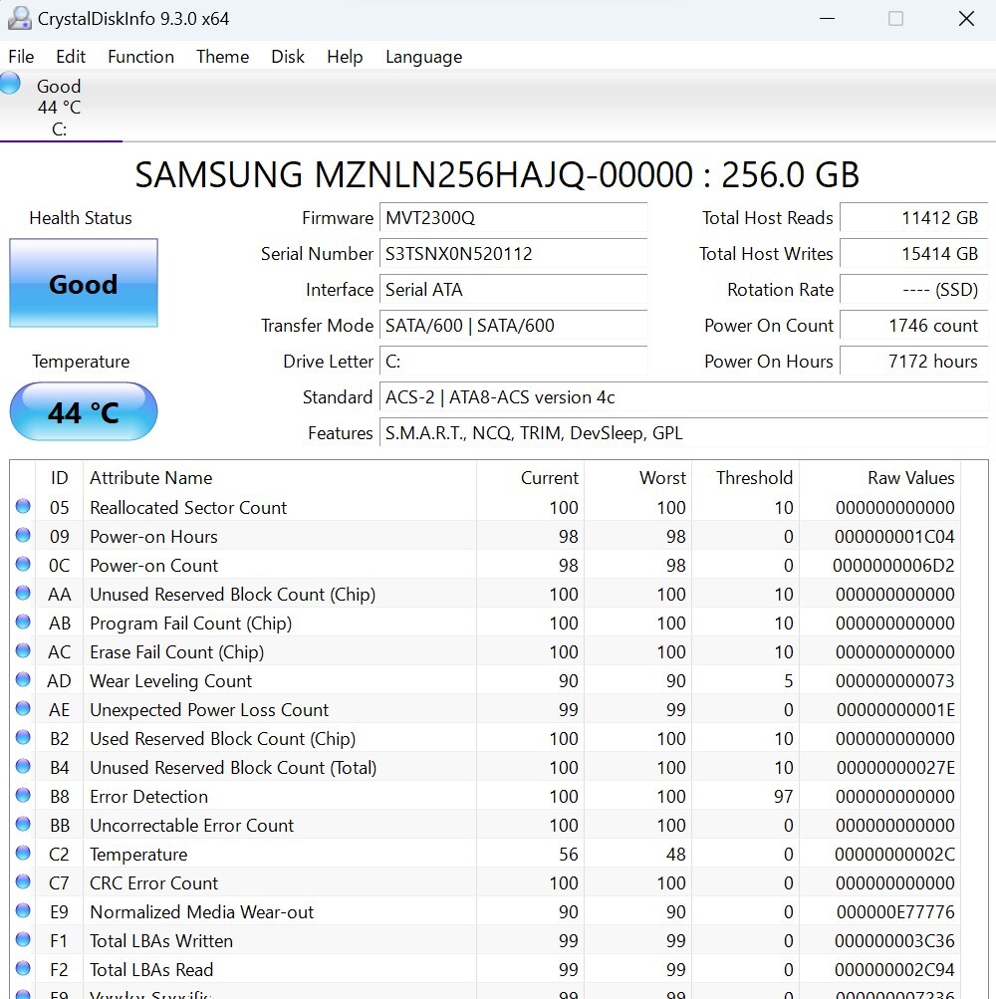Click the blue status orb for drive C:
This screenshot has height=999, width=996.
pyautogui.click(x=11, y=84)
